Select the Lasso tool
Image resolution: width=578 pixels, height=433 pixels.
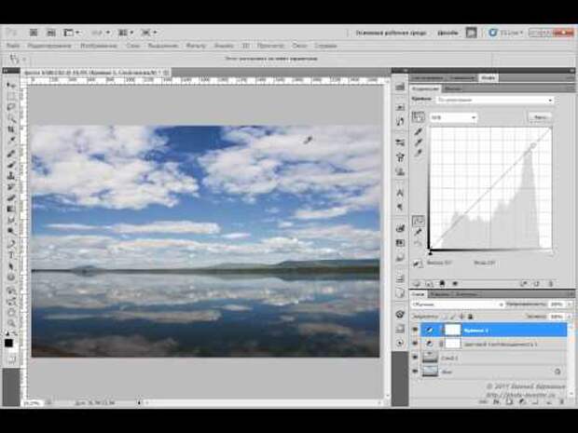click(11, 107)
